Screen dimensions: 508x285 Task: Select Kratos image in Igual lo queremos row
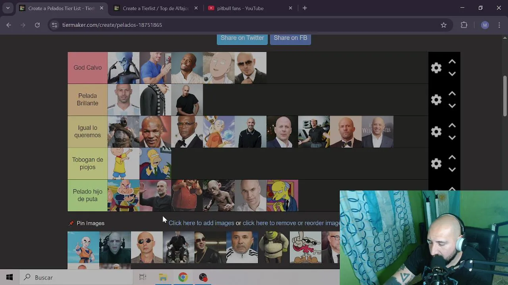point(123,132)
